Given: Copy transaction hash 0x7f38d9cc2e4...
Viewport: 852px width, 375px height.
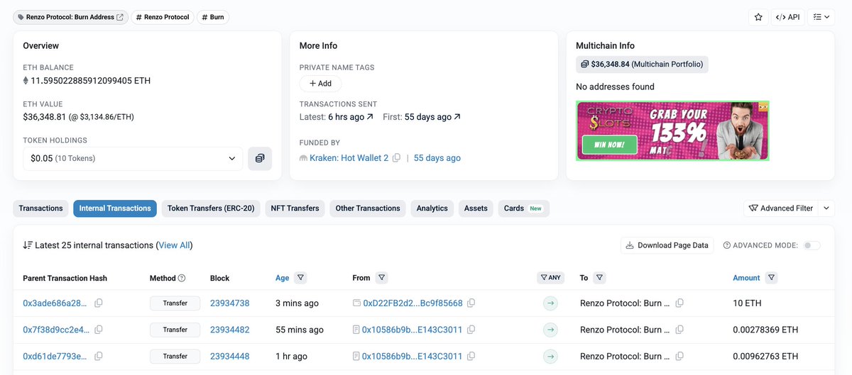Looking at the screenshot, I should pos(99,330).
